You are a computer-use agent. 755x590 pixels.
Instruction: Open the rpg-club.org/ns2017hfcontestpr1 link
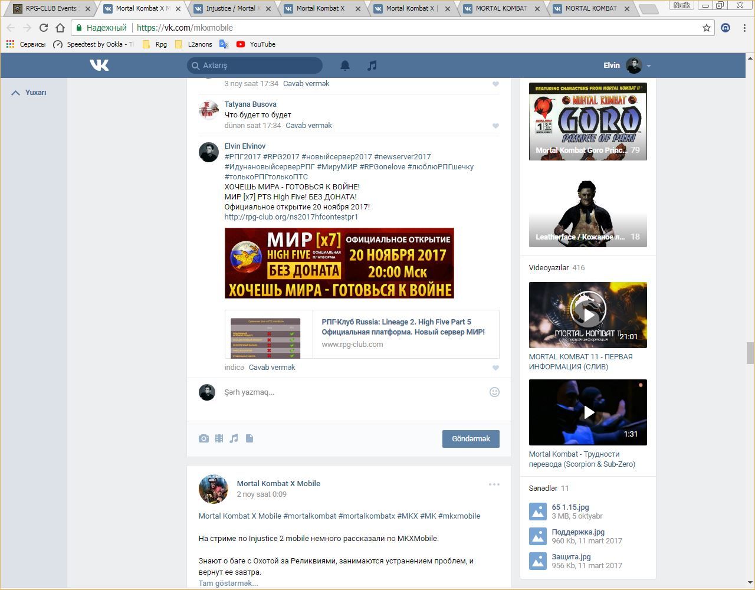click(x=291, y=217)
